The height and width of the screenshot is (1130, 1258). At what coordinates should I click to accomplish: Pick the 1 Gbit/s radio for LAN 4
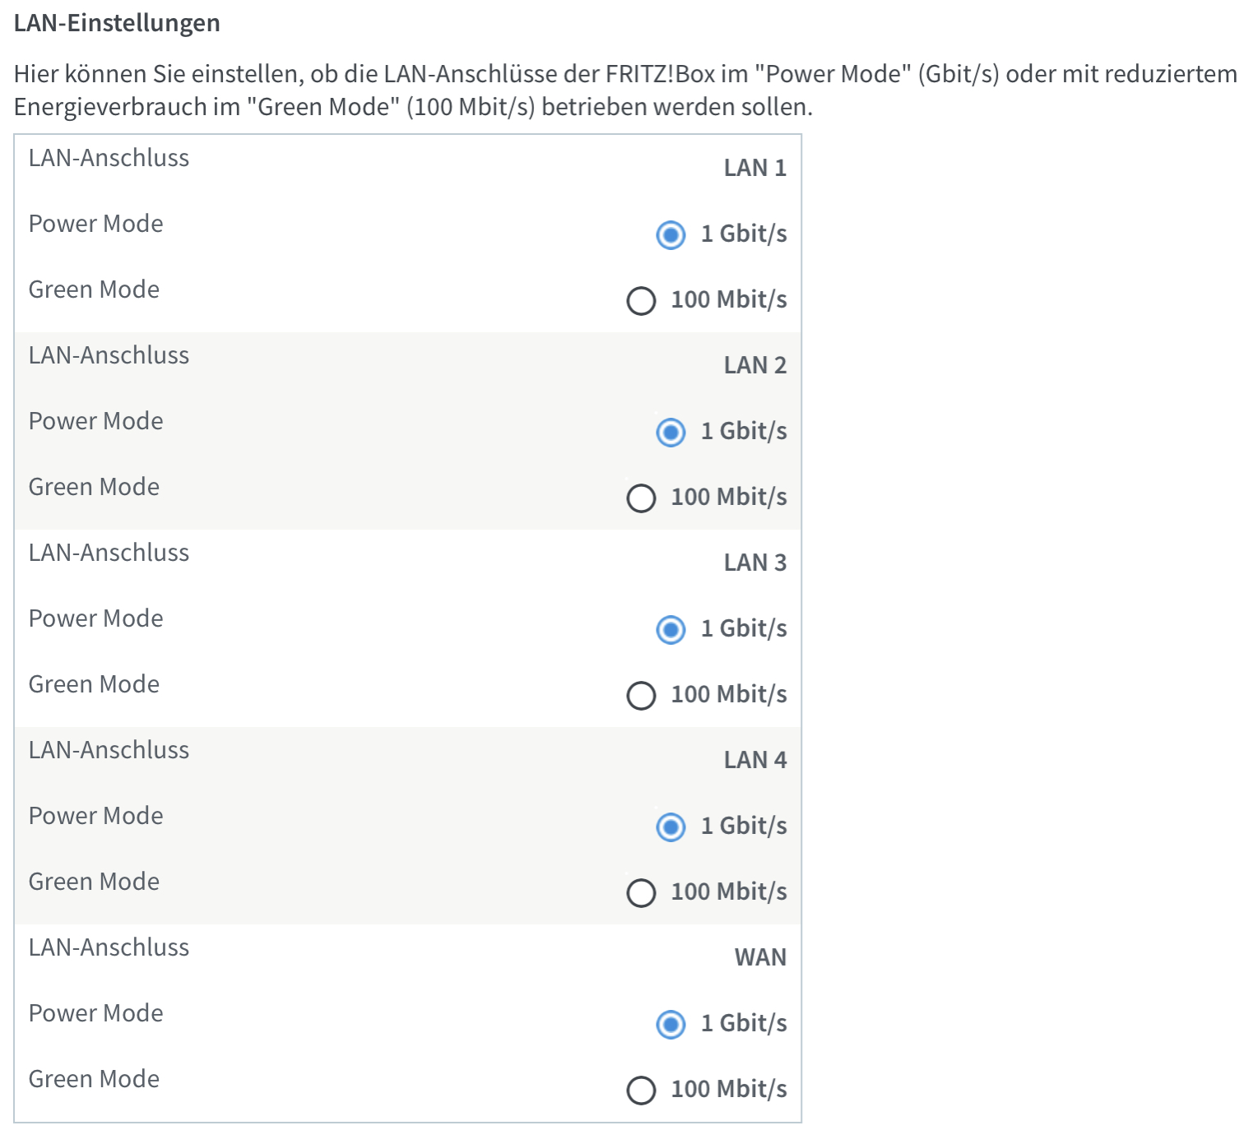(671, 827)
